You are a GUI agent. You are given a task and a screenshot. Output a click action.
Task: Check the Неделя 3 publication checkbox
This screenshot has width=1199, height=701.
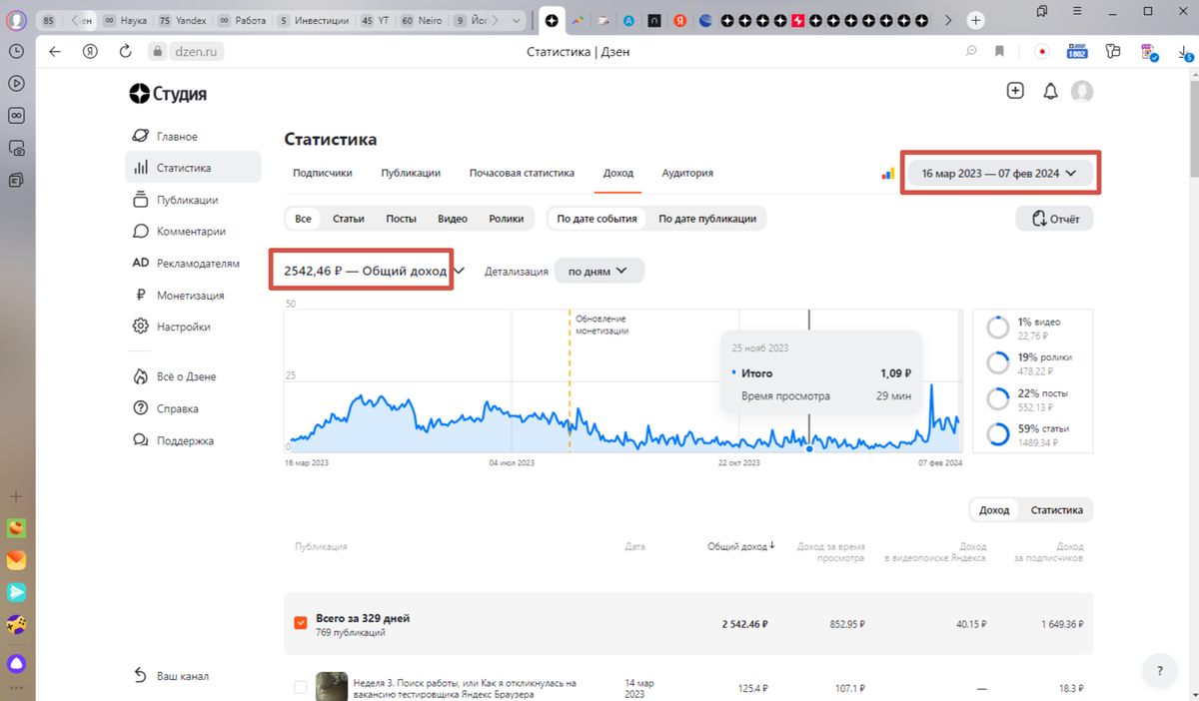point(300,687)
